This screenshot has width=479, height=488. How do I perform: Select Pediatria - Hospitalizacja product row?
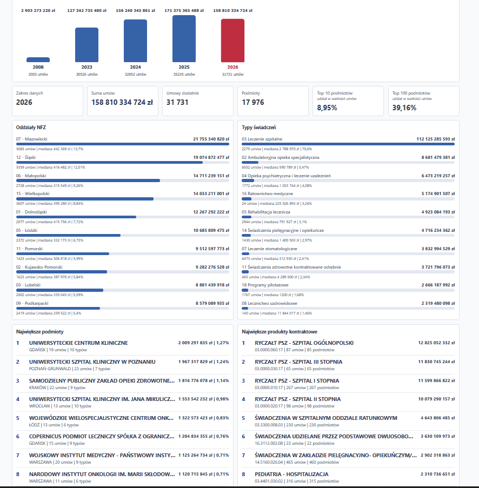coord(348,477)
